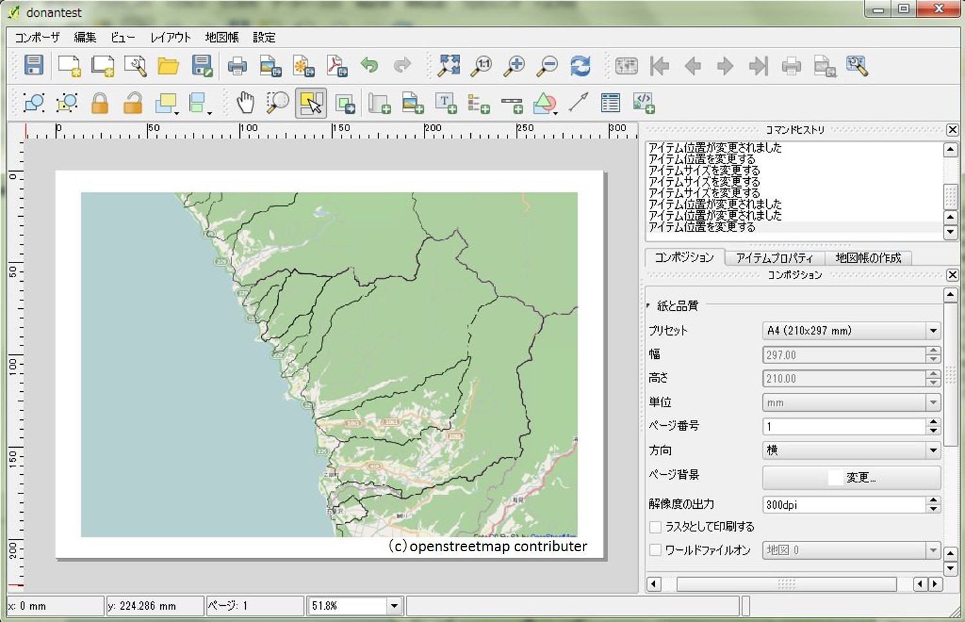This screenshot has width=965, height=622.
Task: Choose the Add attribute table tool
Action: pos(611,103)
